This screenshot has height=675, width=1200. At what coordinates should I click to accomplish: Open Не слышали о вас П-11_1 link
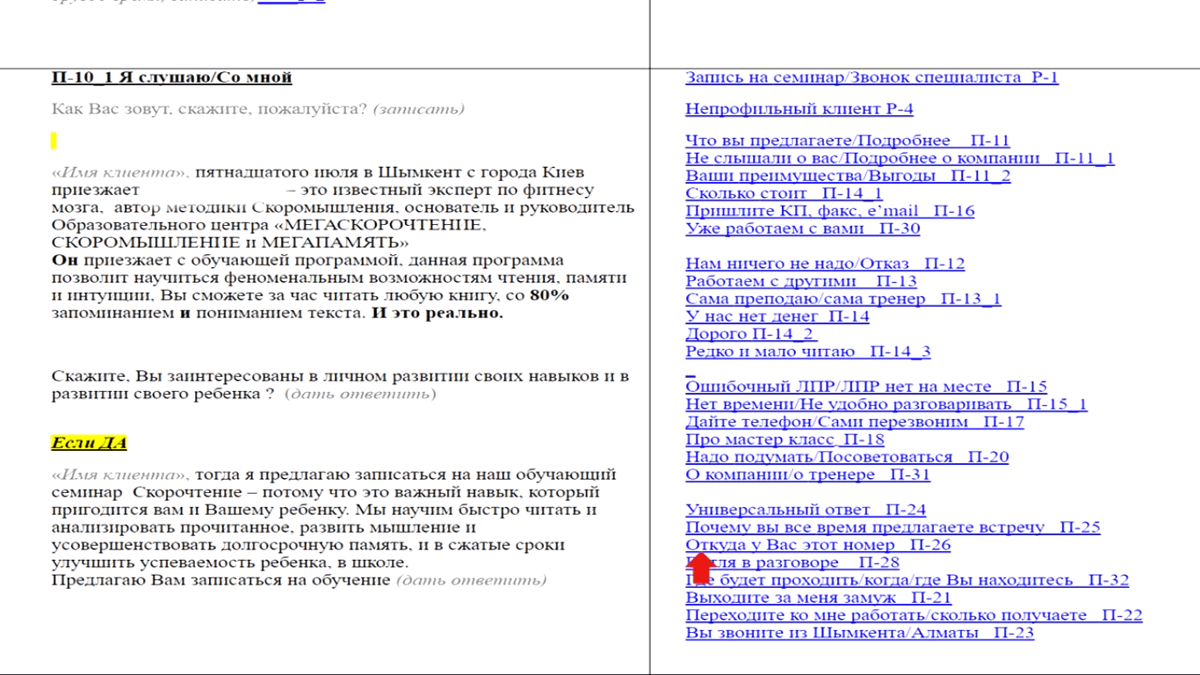[x=900, y=158]
